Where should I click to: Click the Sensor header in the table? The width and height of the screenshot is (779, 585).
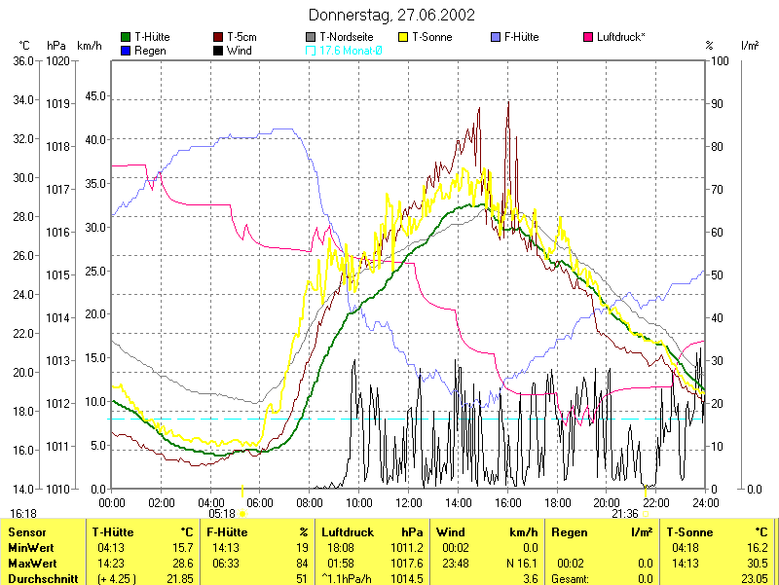27,532
